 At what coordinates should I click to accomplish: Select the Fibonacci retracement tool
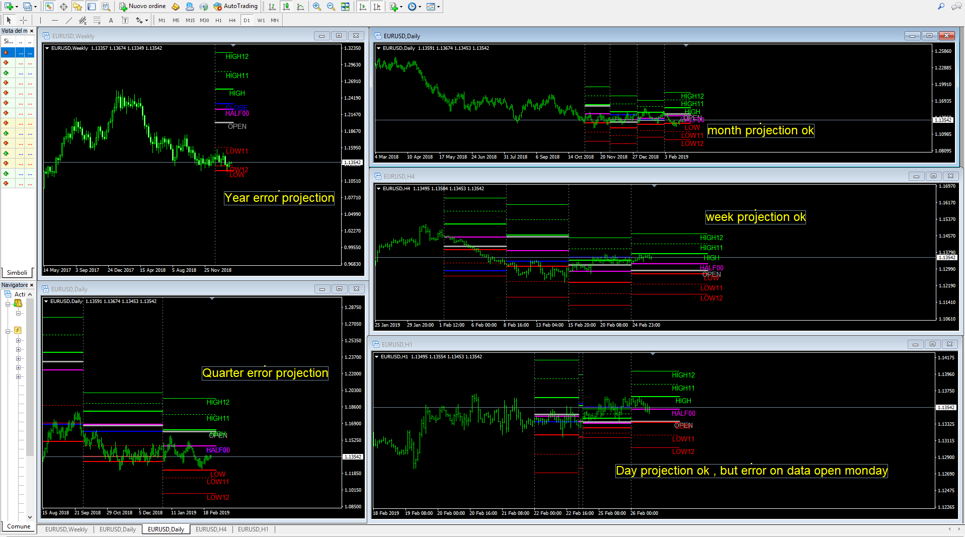(x=97, y=20)
